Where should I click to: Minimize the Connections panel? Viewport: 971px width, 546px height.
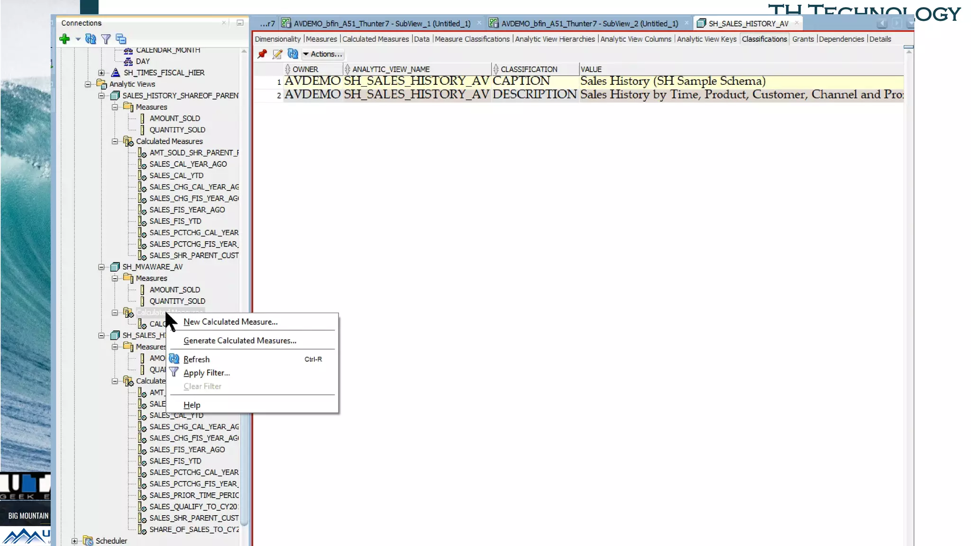click(x=240, y=23)
